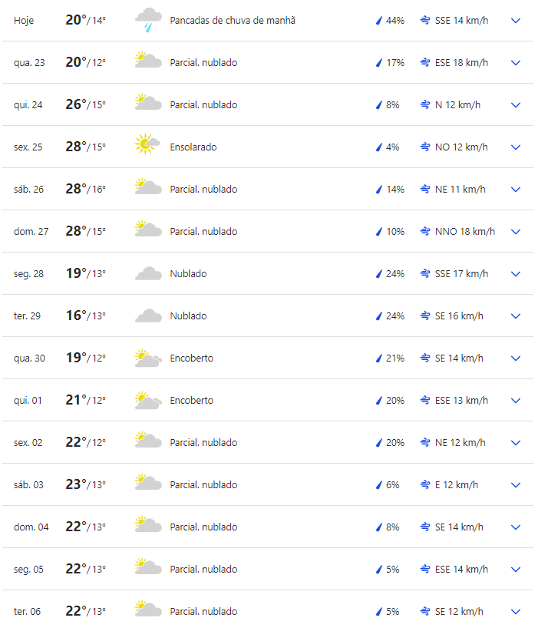Click the sunny icon on sex. 25
The image size is (538, 631).
pyautogui.click(x=147, y=144)
